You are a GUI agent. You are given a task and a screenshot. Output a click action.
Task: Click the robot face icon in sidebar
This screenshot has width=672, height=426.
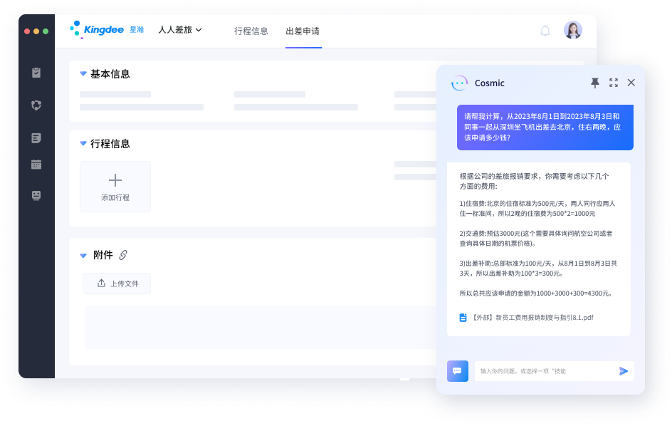pos(36,195)
